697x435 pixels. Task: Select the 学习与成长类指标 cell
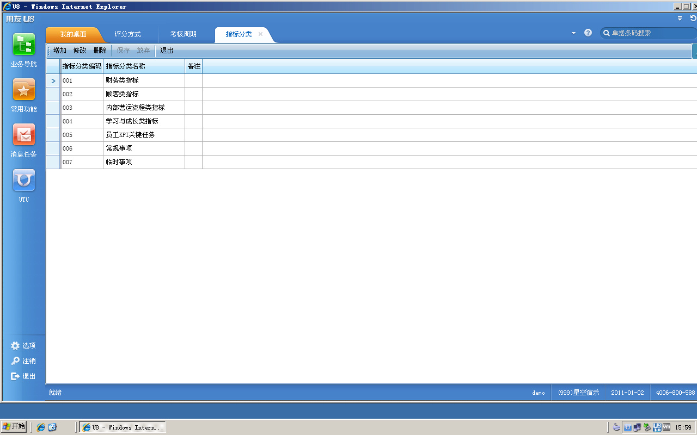click(144, 121)
